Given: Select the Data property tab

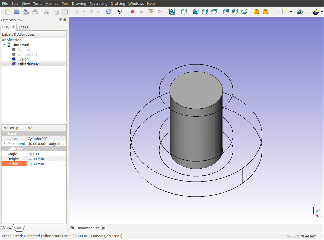Looking at the screenshot, I should click(x=19, y=228).
